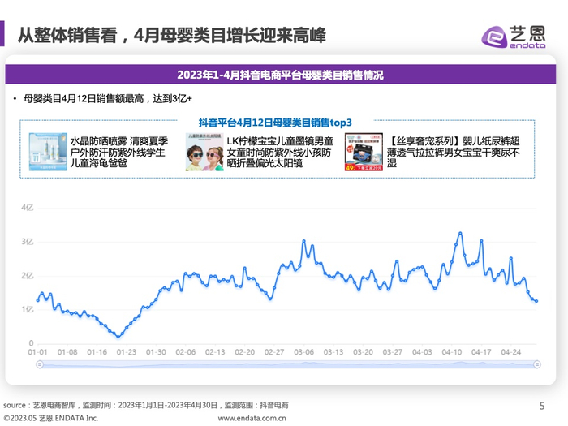This screenshot has width=568, height=426.
Task: Click x-axis label 03-06
Action: [x=303, y=352]
